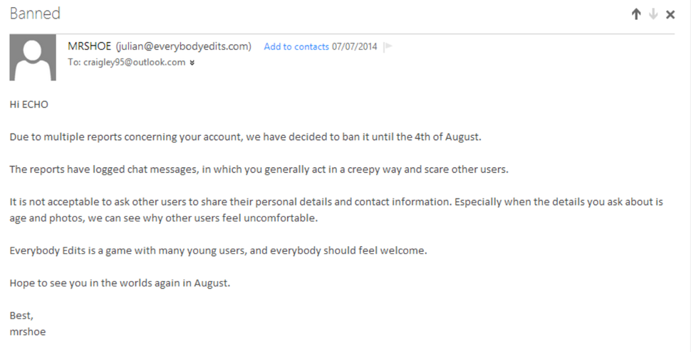The height and width of the screenshot is (352, 691).
Task: Click the craigley95@outlook.com recipient address
Action: [135, 63]
